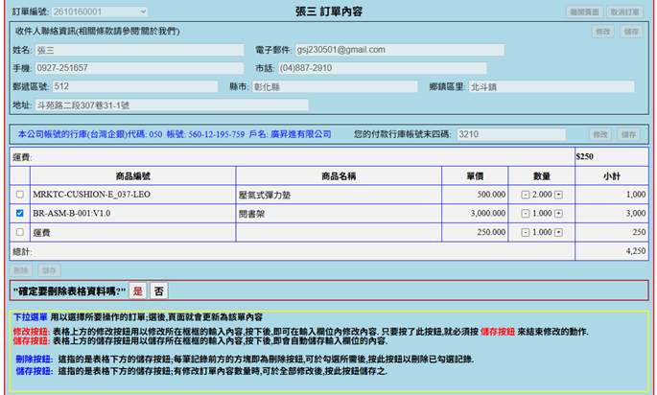Viewport: 657px width, 395px height.
Task: Click the 張三 訂單內容 page title
Action: [x=329, y=12]
